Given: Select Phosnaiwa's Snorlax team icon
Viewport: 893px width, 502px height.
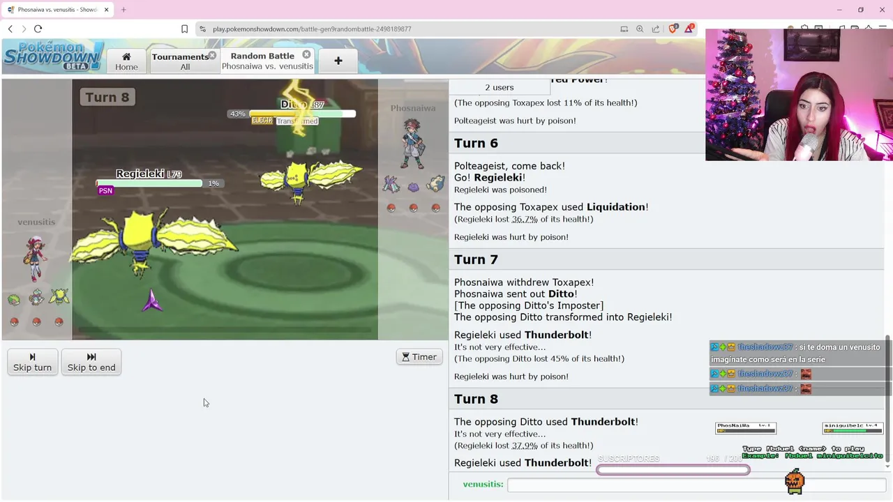Looking at the screenshot, I should tap(436, 185).
